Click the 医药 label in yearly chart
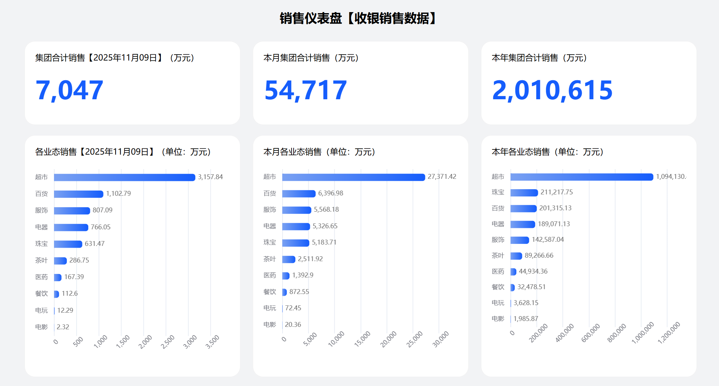719x386 pixels. [x=498, y=271]
